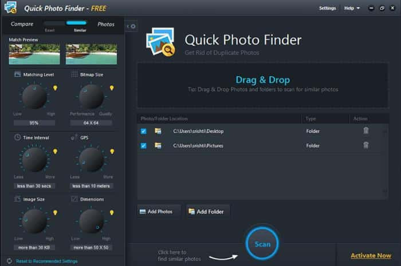
Task: Click the Image Size knob
Action: click(34, 221)
